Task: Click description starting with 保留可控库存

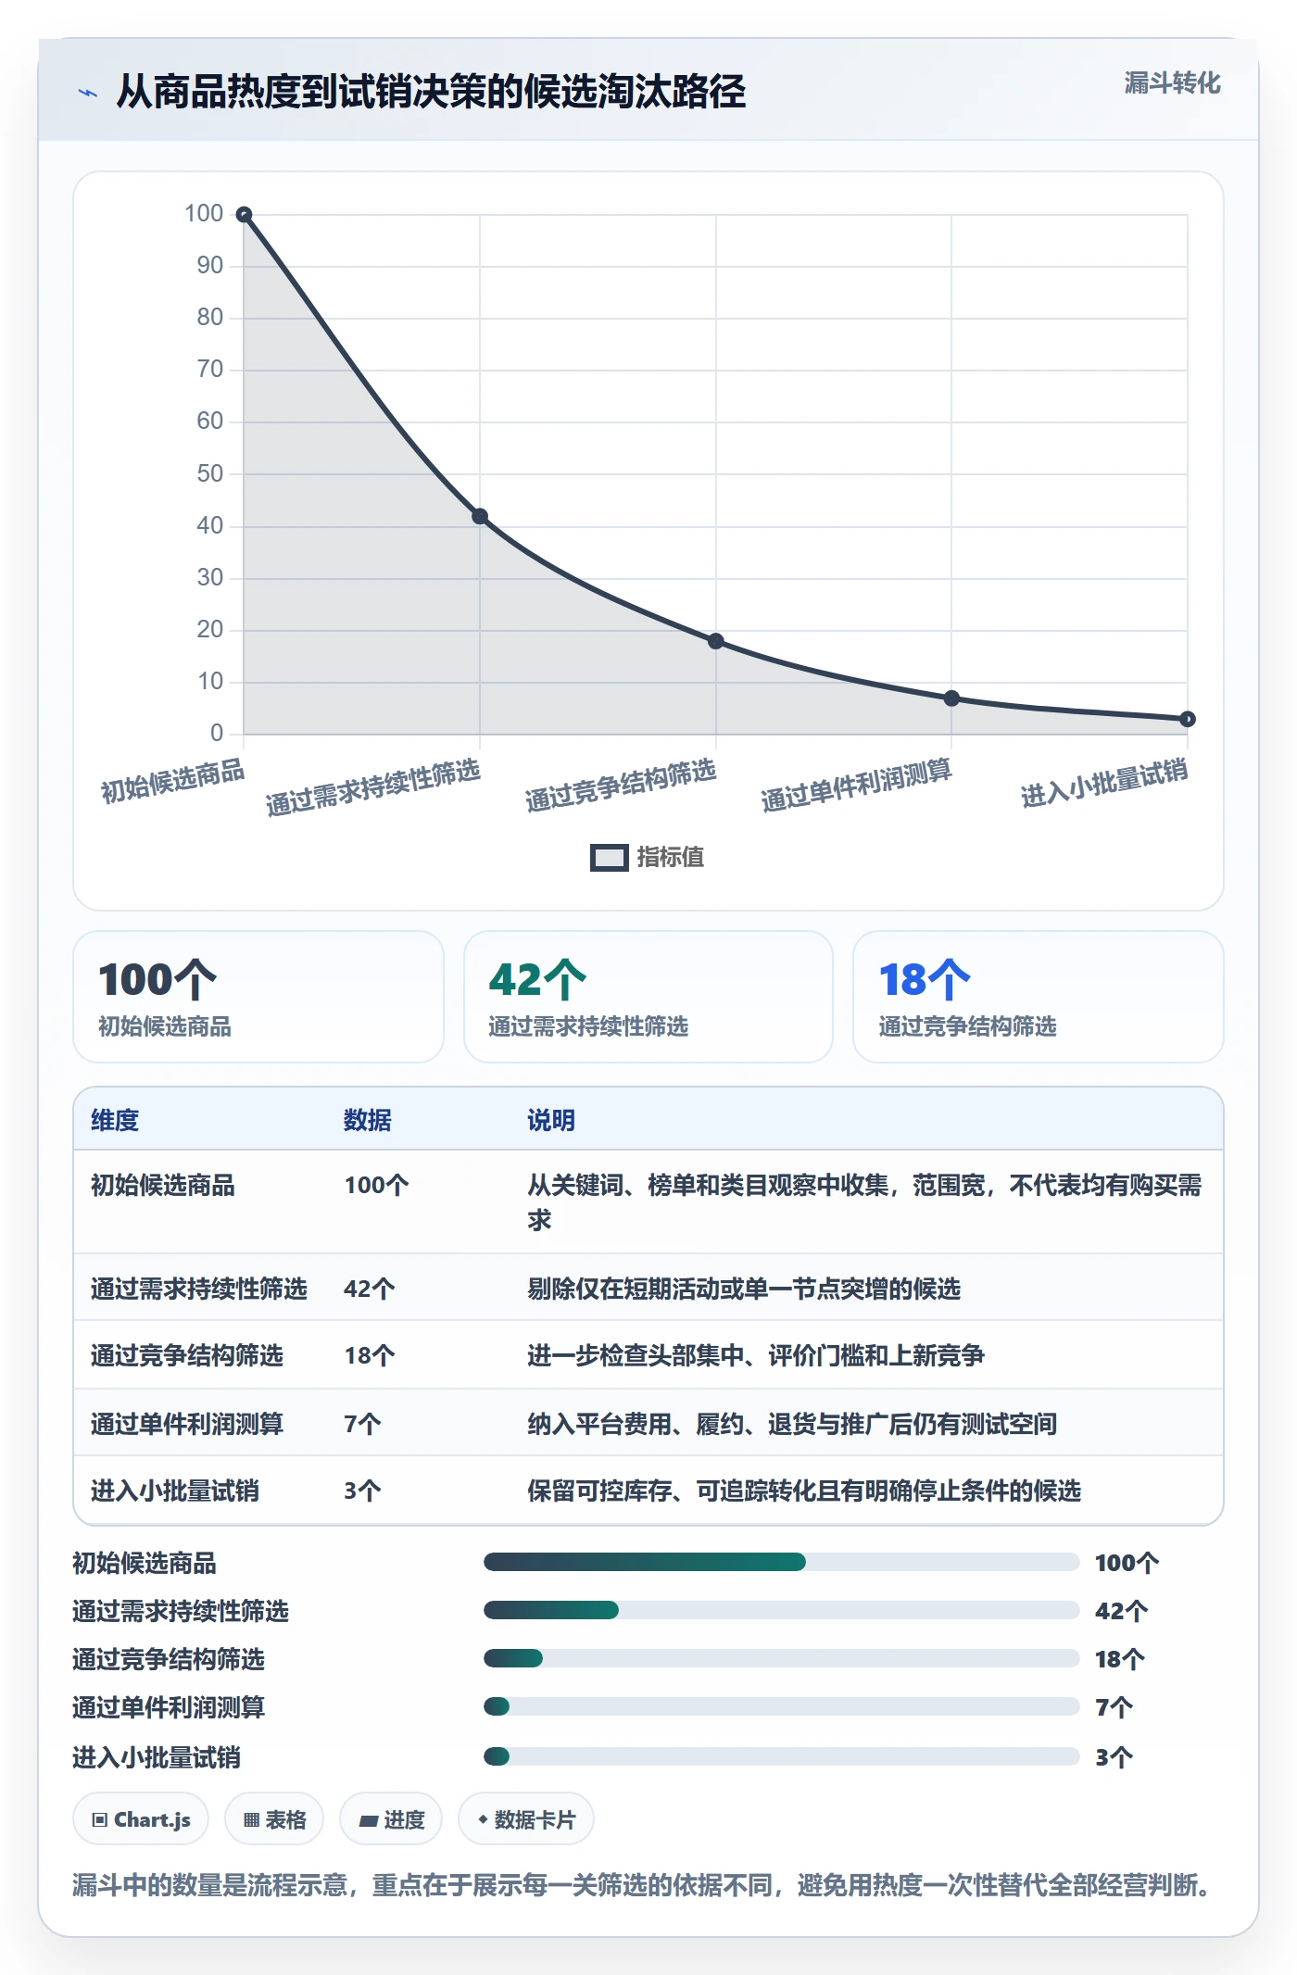Action: [x=804, y=1491]
